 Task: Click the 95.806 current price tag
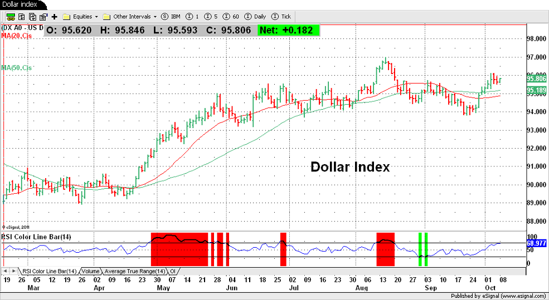[536, 78]
